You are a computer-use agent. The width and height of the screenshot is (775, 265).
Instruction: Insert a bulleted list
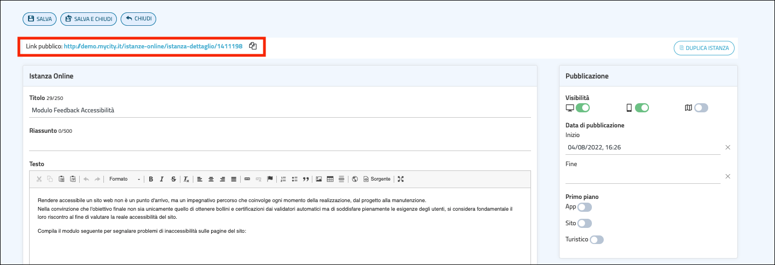[x=295, y=179]
